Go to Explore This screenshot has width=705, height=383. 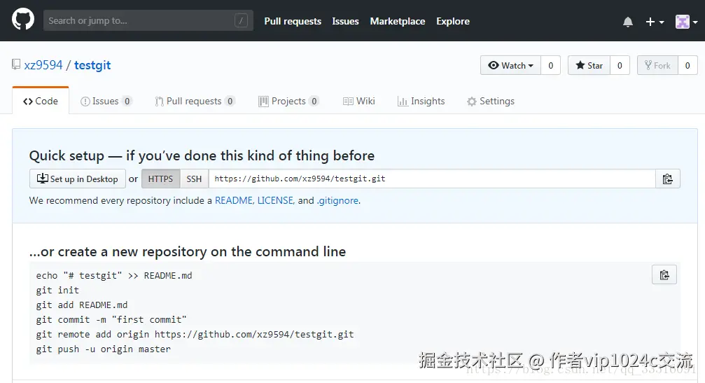(453, 21)
